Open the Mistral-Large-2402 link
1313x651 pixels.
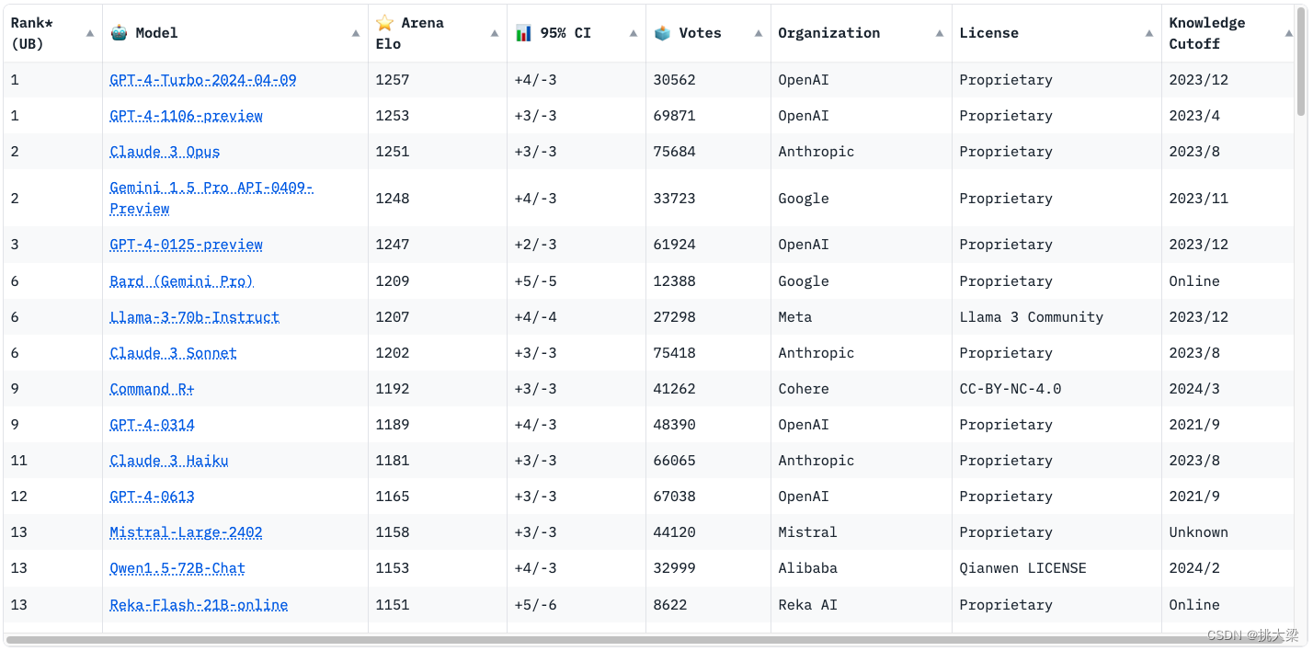pyautogui.click(x=187, y=532)
